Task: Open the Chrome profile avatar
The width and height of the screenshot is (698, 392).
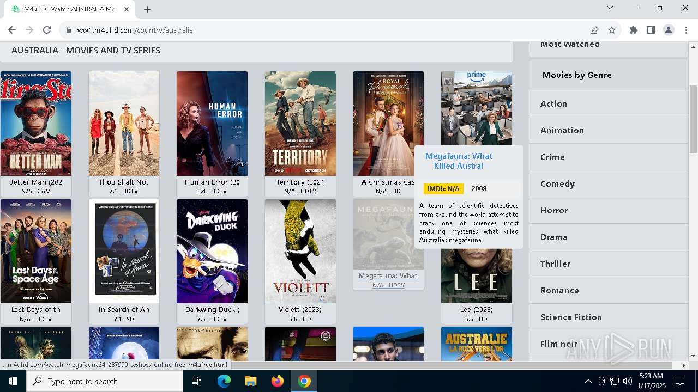Action: (x=669, y=30)
